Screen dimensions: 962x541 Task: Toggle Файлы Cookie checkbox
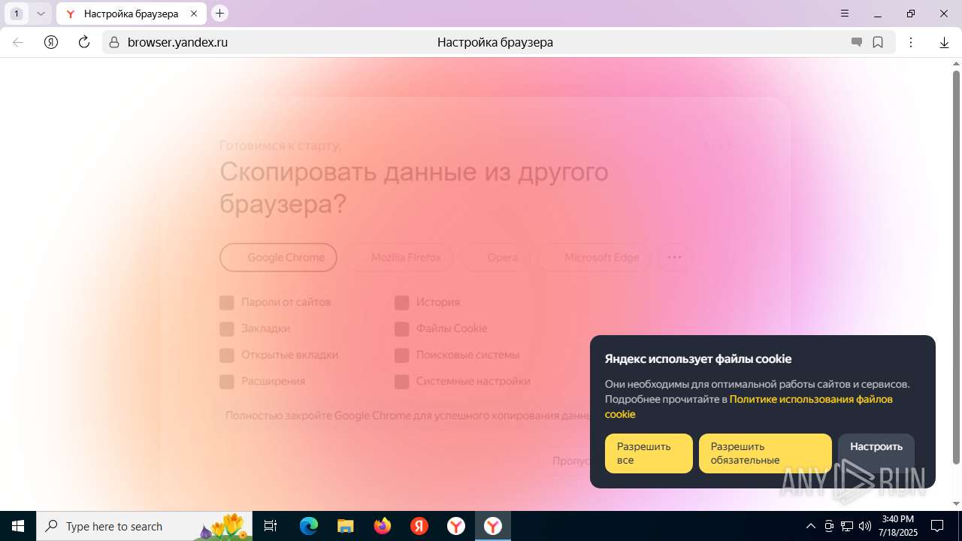click(402, 328)
